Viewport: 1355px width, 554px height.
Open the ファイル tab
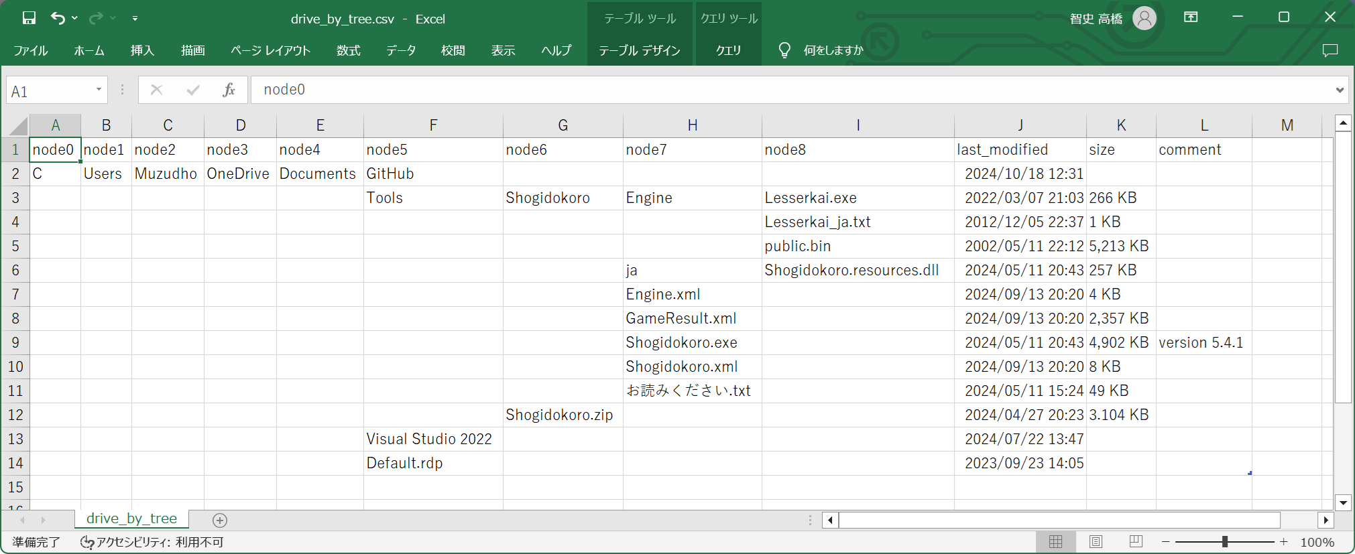point(31,50)
